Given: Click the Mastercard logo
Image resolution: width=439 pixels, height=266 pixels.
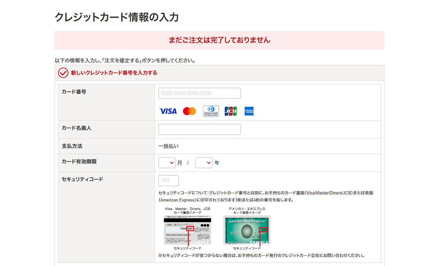Looking at the screenshot, I should pyautogui.click(x=190, y=111).
